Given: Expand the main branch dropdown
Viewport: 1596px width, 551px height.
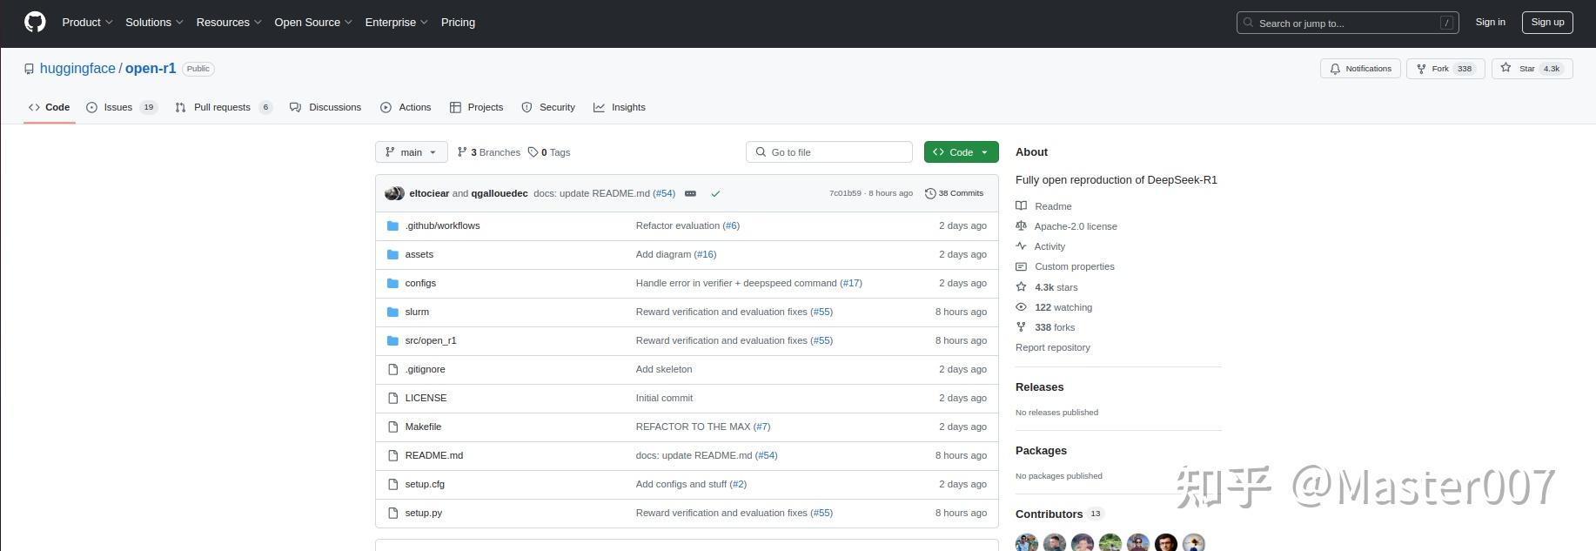Looking at the screenshot, I should tap(411, 152).
